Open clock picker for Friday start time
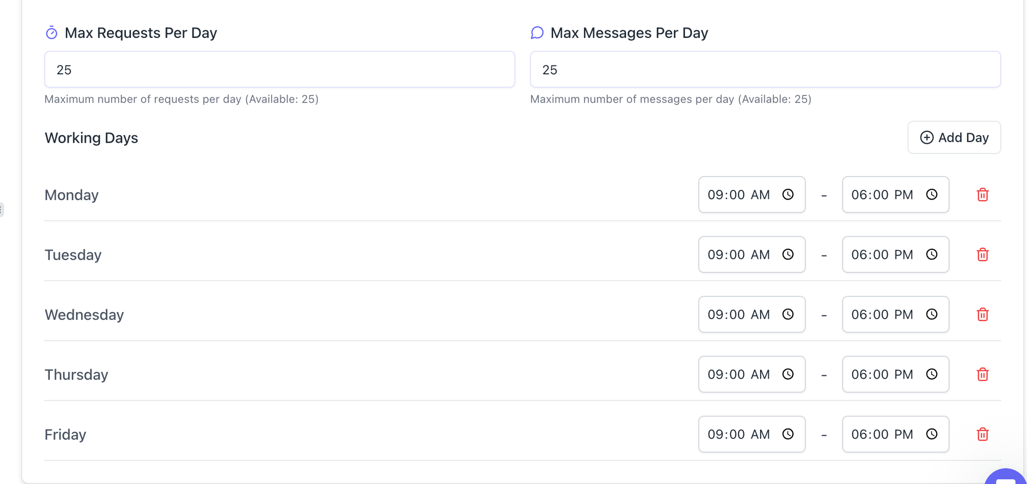 (788, 434)
